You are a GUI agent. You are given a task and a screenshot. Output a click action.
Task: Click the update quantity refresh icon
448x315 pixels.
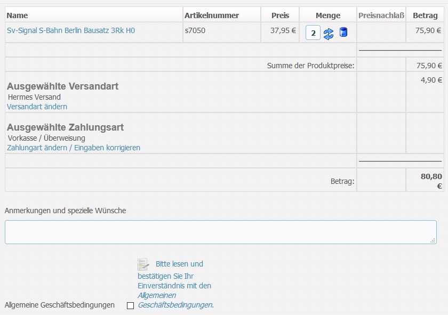pos(329,33)
